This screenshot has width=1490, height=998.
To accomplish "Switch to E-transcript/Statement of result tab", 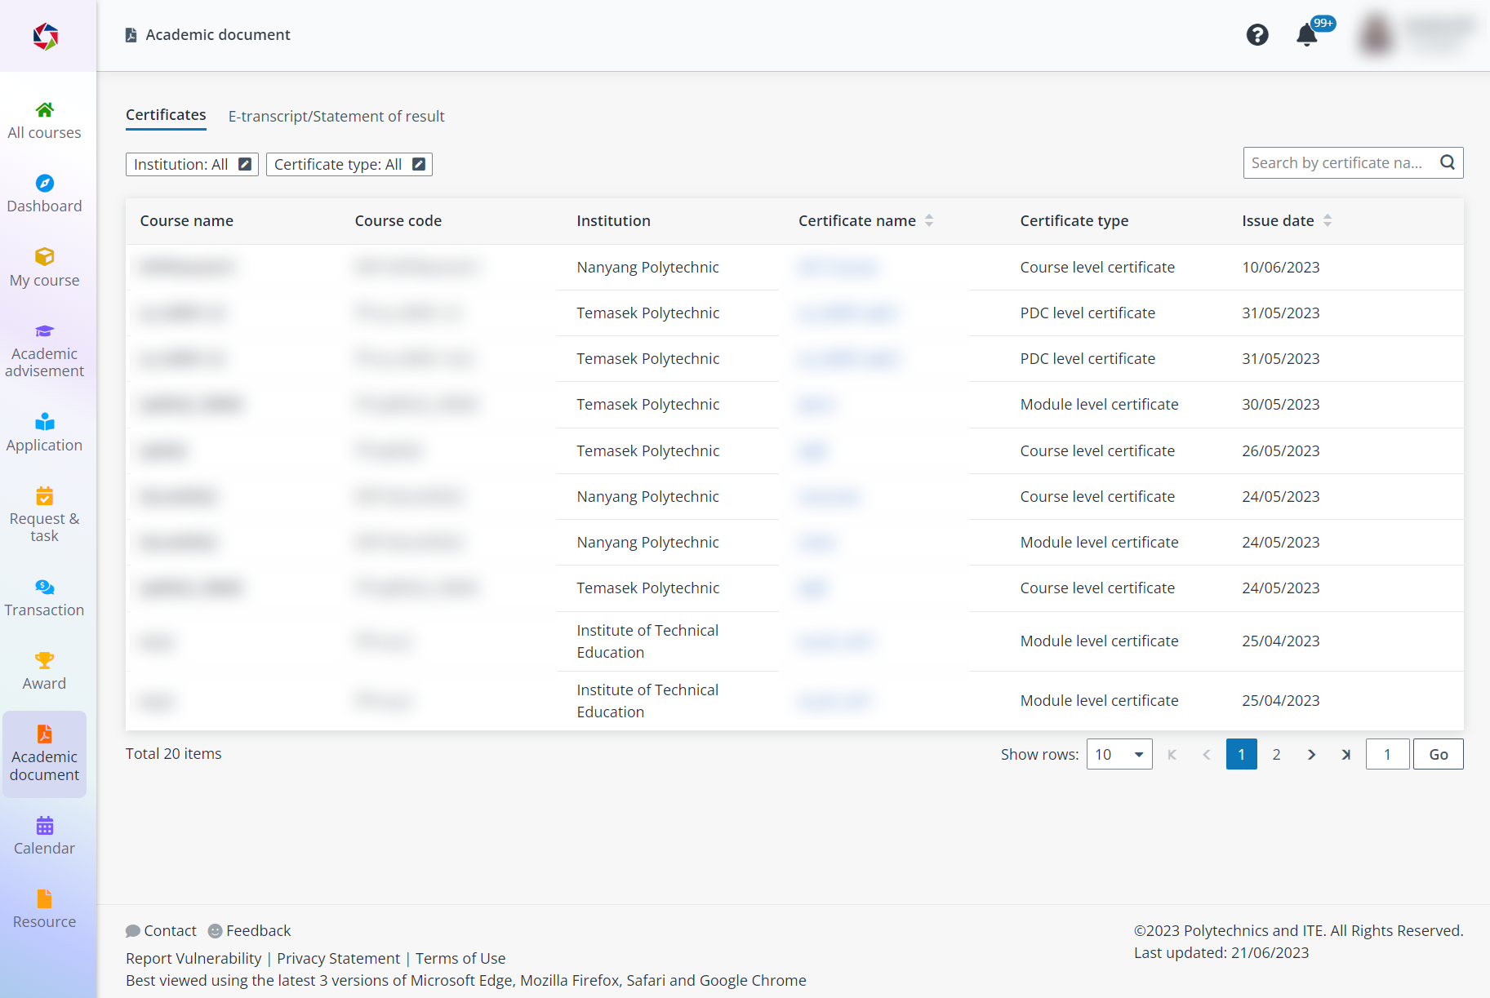I will coord(336,116).
